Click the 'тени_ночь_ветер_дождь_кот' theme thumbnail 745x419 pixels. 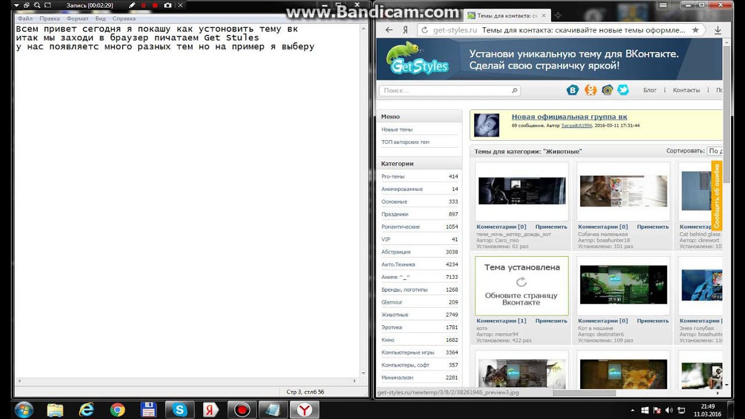[521, 191]
